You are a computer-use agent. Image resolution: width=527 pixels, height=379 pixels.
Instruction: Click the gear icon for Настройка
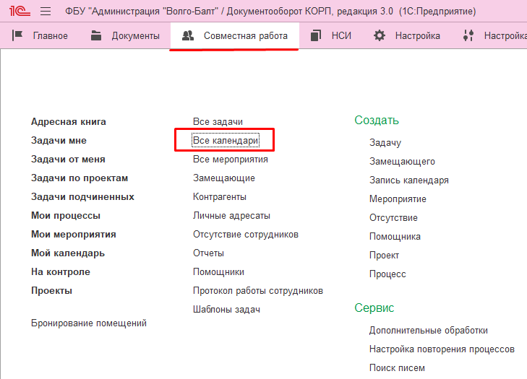point(379,35)
